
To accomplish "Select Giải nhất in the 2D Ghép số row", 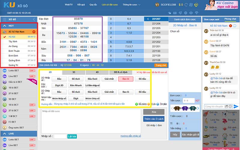I will [109, 92].
